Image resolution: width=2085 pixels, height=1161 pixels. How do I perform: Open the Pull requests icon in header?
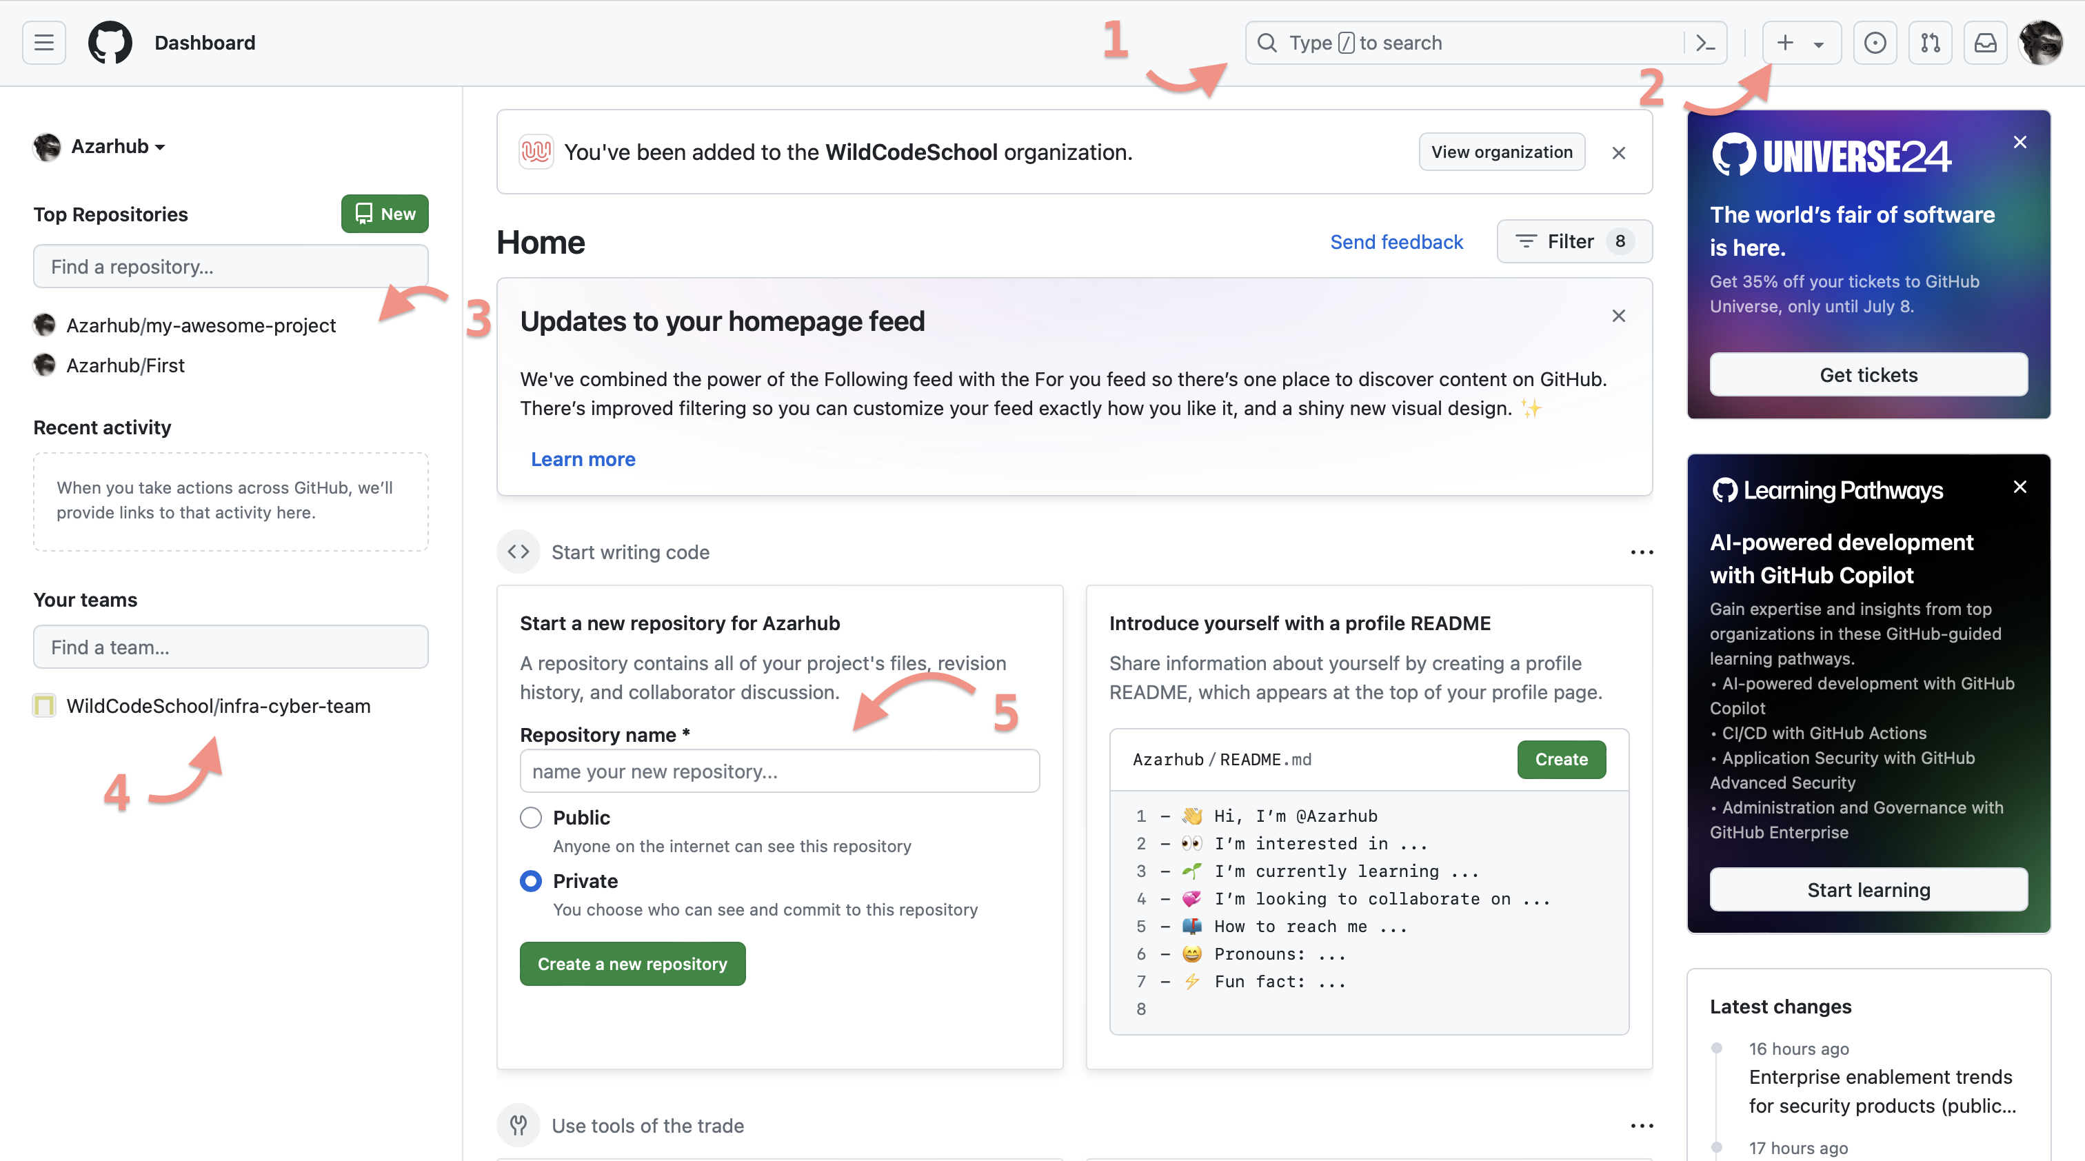[x=1931, y=43]
